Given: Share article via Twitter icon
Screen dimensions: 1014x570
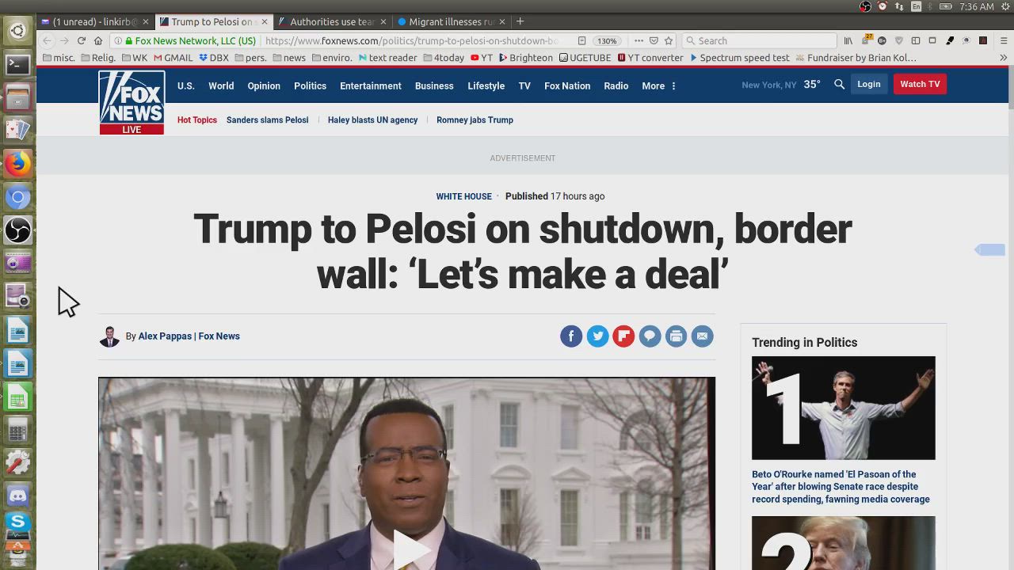Looking at the screenshot, I should click(597, 336).
